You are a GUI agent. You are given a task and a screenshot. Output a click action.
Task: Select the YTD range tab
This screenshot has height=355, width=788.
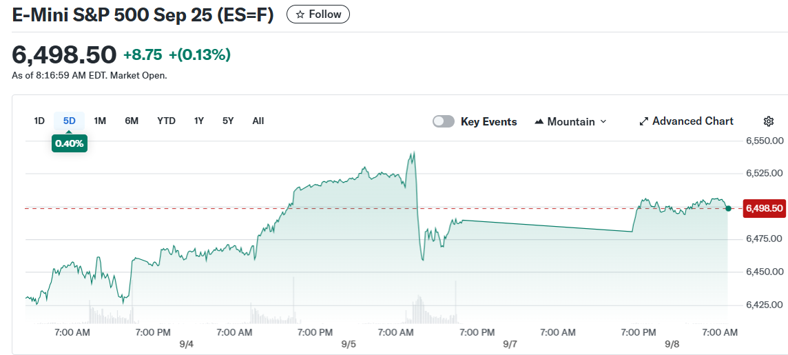[166, 121]
